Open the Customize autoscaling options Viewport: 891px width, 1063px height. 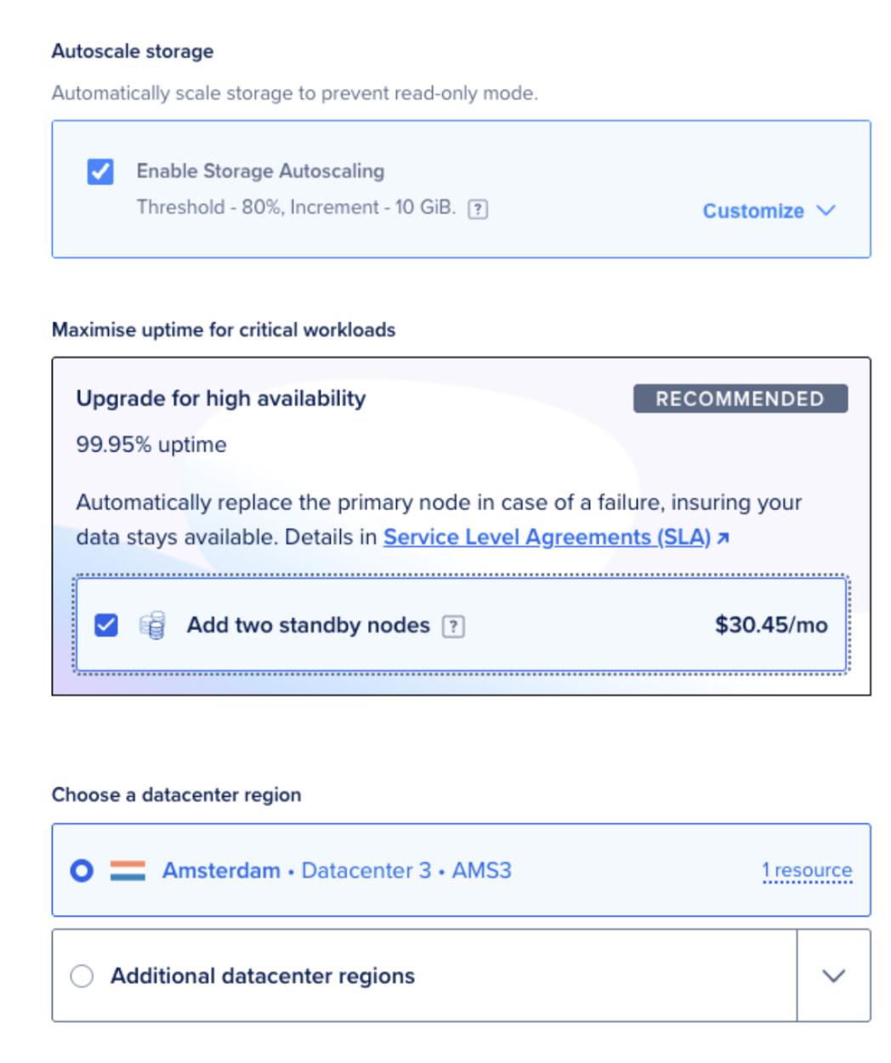(753, 211)
